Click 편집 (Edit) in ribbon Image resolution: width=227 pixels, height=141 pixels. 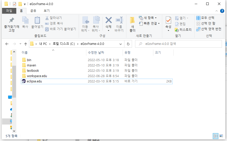(x=180, y=24)
